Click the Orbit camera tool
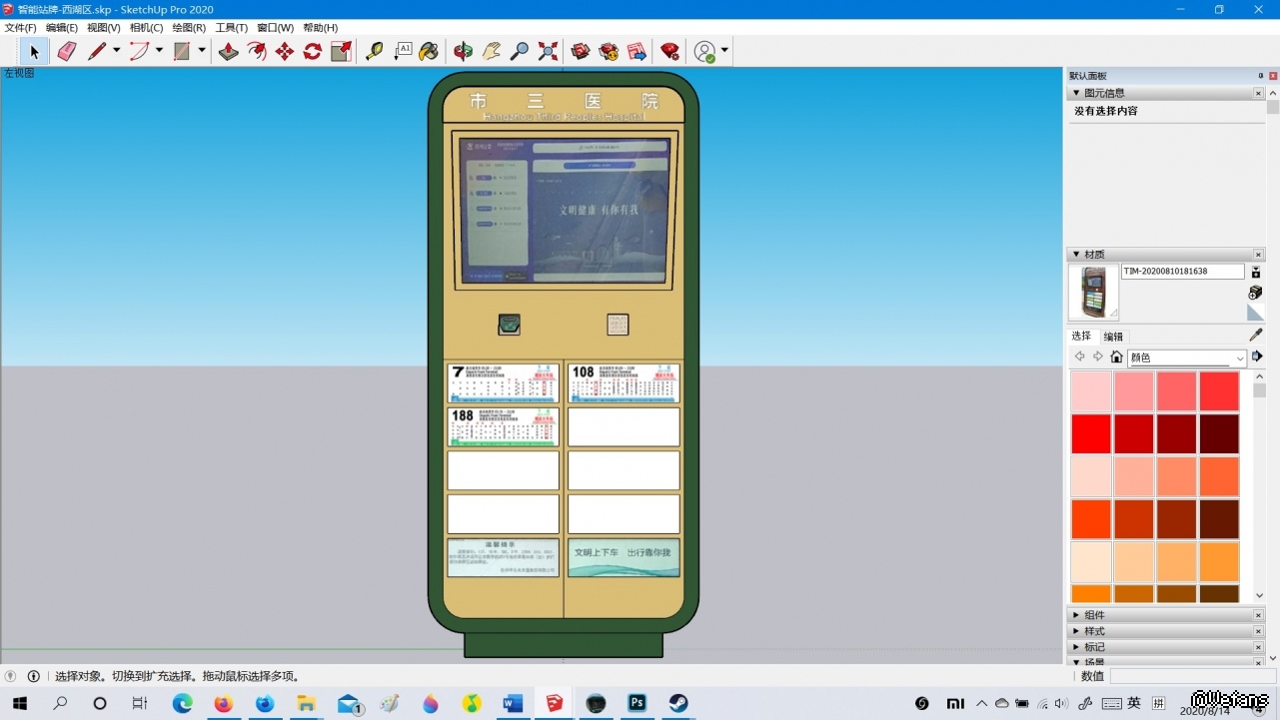Viewport: 1280px width, 720px height. click(x=463, y=51)
